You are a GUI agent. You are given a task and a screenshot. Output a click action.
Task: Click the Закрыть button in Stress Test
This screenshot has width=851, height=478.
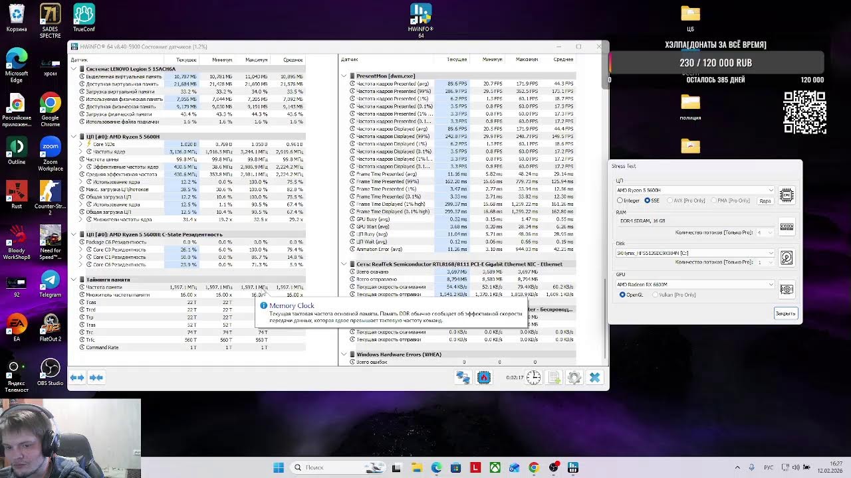tap(785, 313)
